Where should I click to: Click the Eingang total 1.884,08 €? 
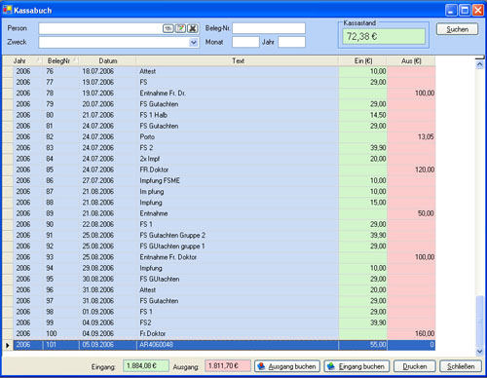coord(146,366)
